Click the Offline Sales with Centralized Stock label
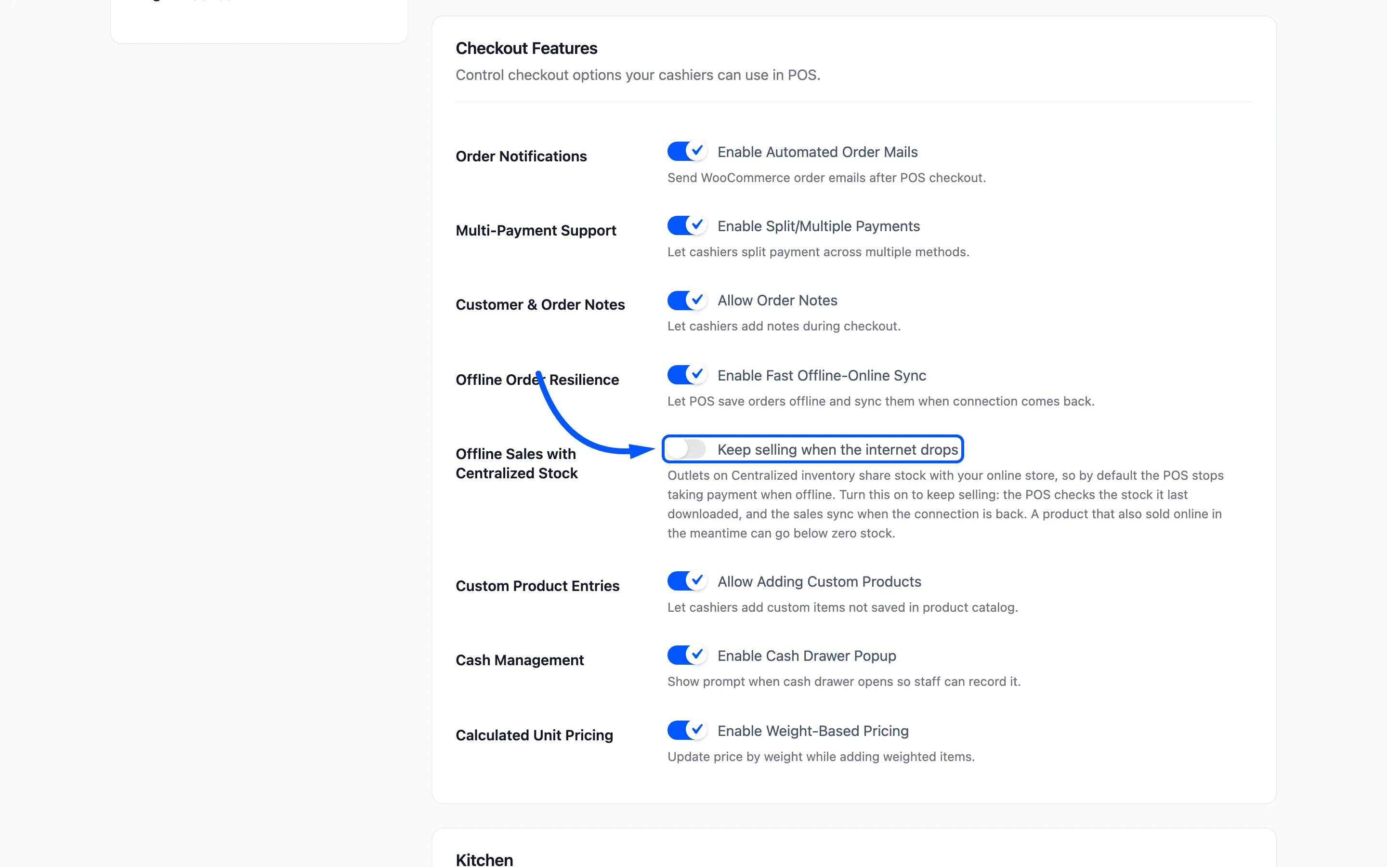 (516, 463)
